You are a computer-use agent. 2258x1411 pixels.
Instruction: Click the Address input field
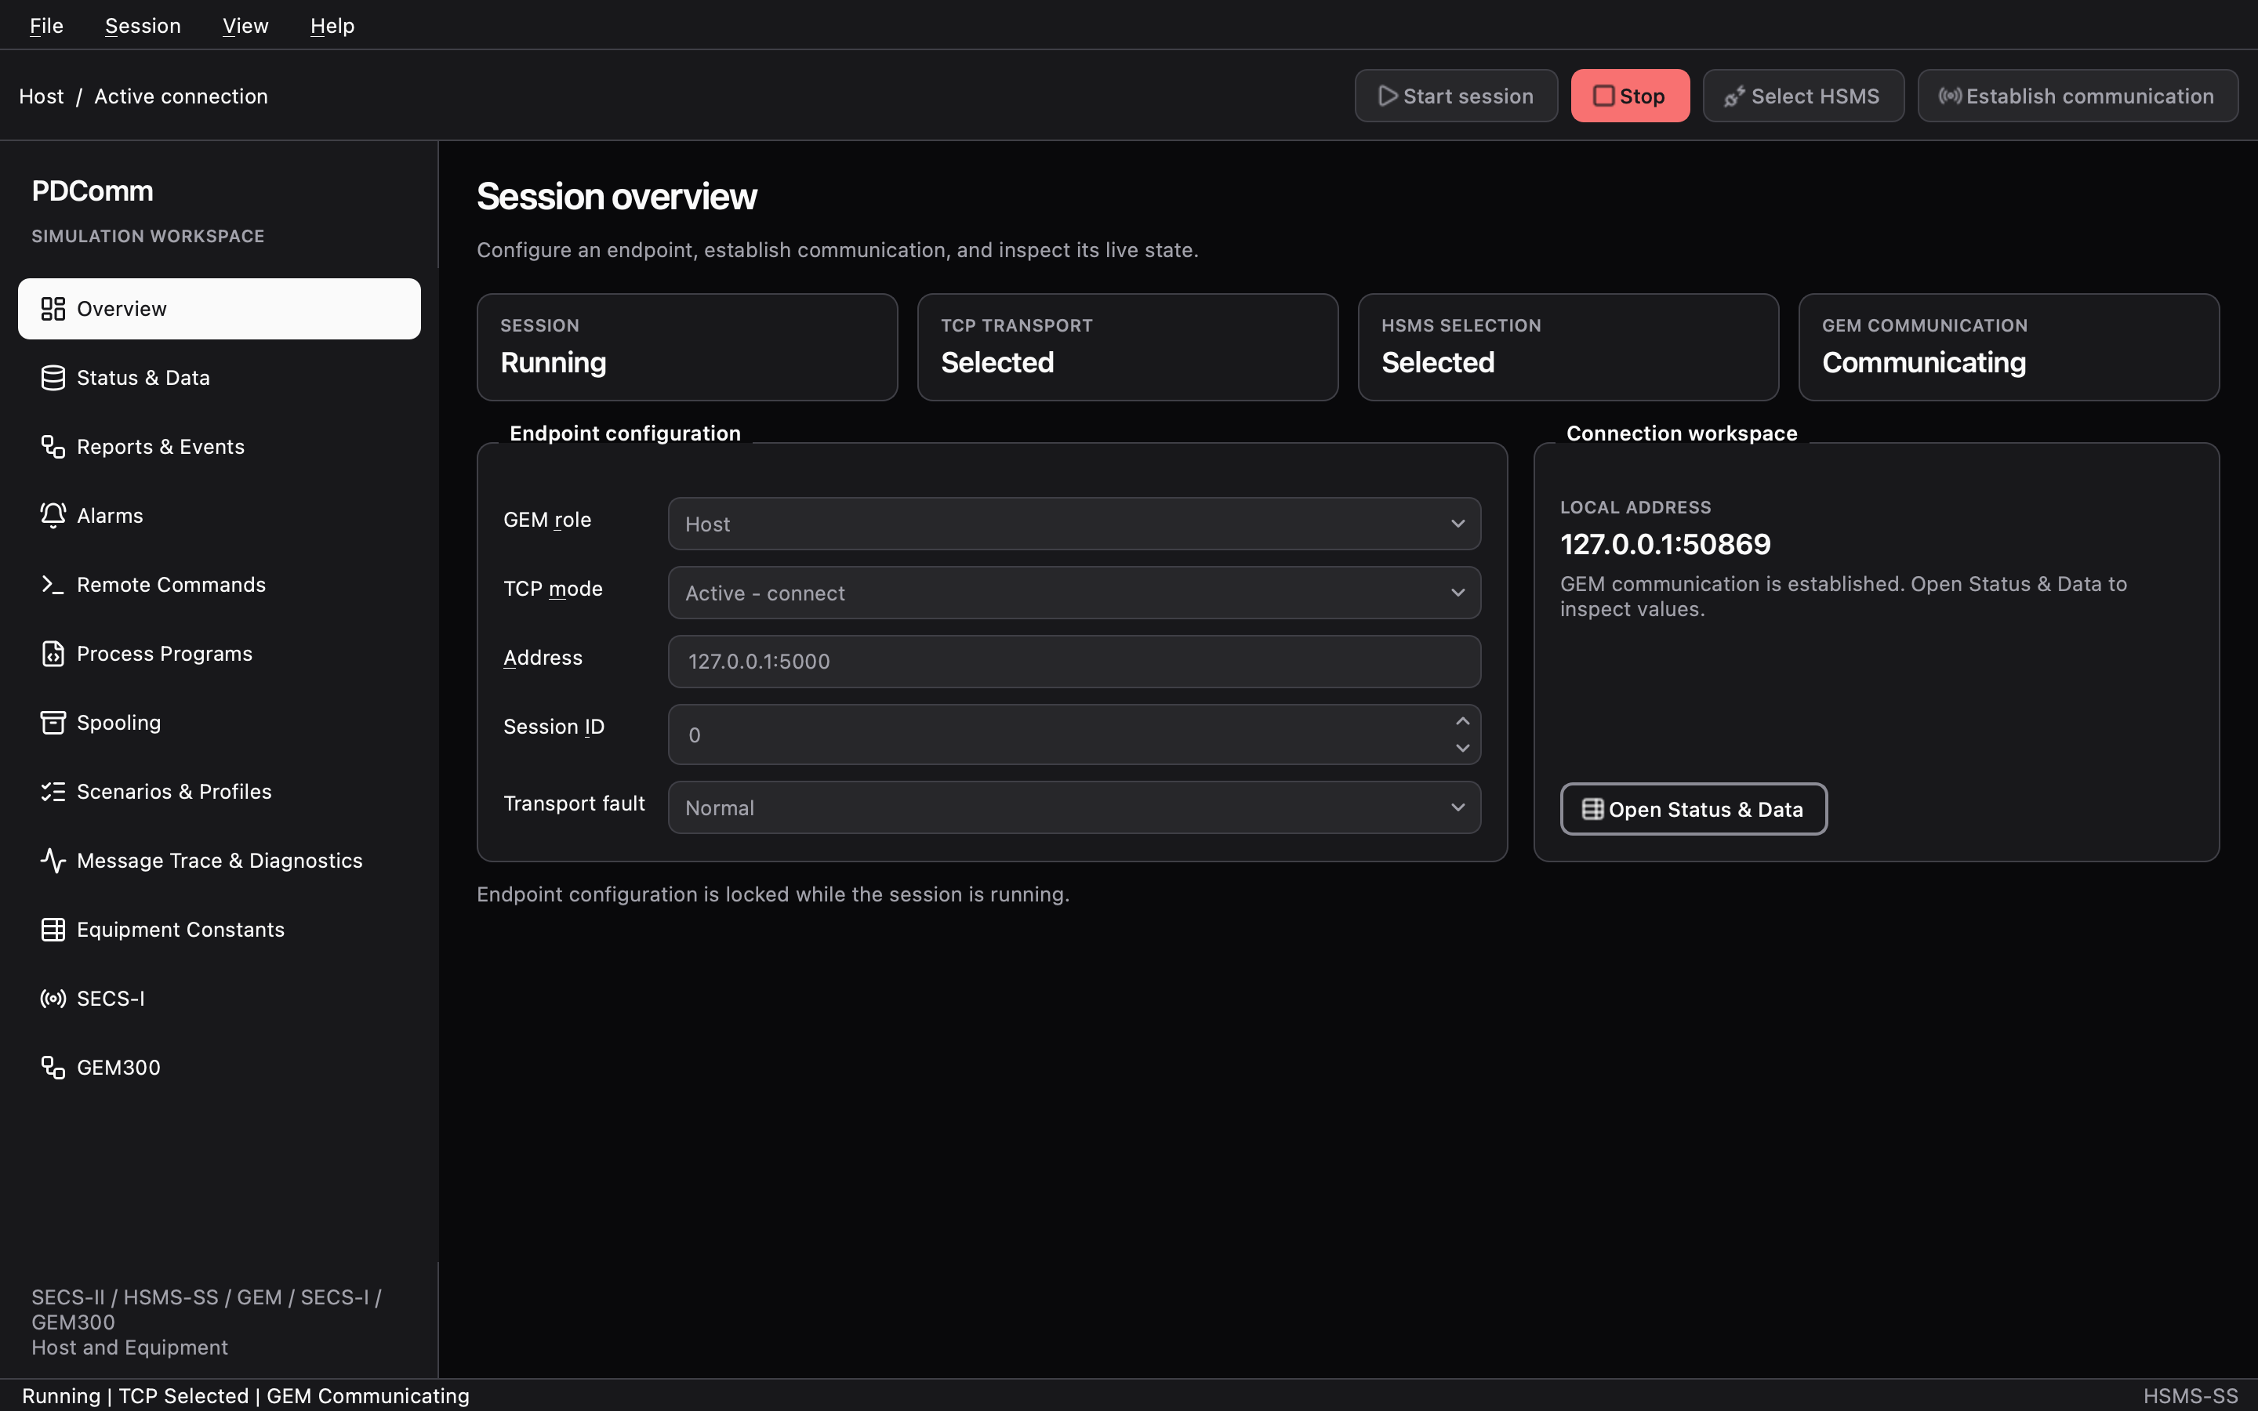tap(1074, 662)
